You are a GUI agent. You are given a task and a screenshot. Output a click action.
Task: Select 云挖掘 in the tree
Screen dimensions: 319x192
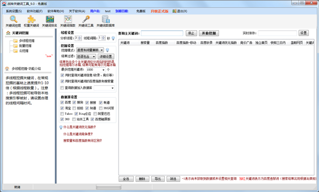click(x=23, y=51)
